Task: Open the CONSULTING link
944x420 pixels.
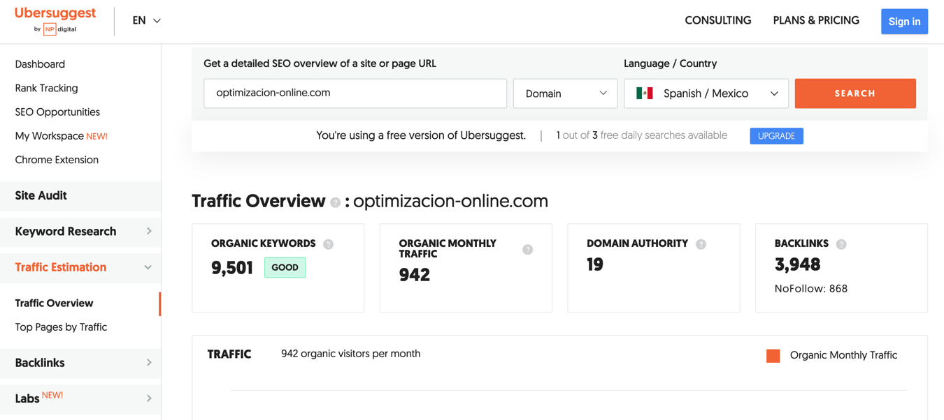Action: point(718,21)
